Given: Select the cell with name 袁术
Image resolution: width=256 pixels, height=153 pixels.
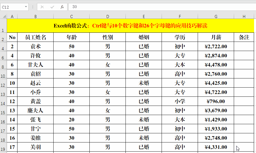Looking at the screenshot, I should (x=36, y=47).
